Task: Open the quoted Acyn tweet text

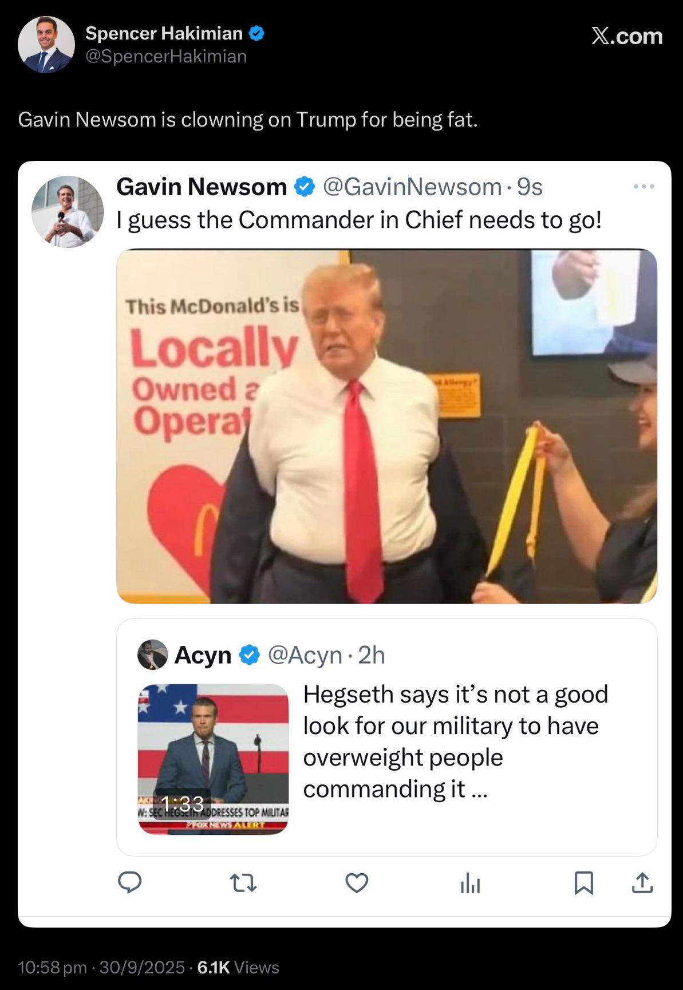Action: click(x=455, y=741)
